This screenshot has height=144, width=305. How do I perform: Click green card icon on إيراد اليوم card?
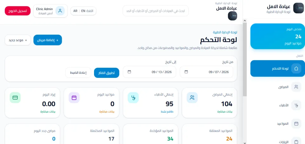[15, 98]
